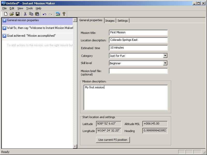Screen dimensions: 207x155
Task: Click the "Estimated time" label
Action: pyautogui.click(x=90, y=48)
